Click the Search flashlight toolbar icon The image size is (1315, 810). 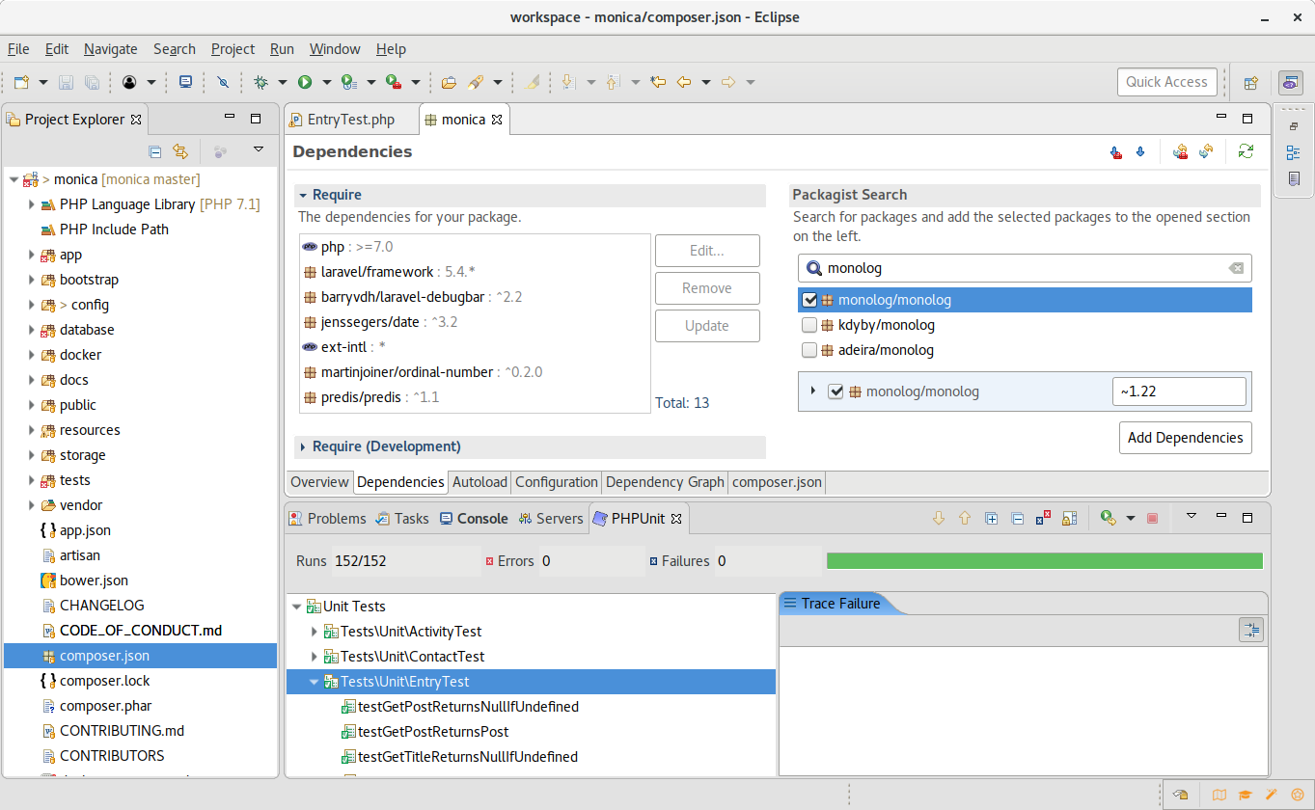tap(476, 83)
